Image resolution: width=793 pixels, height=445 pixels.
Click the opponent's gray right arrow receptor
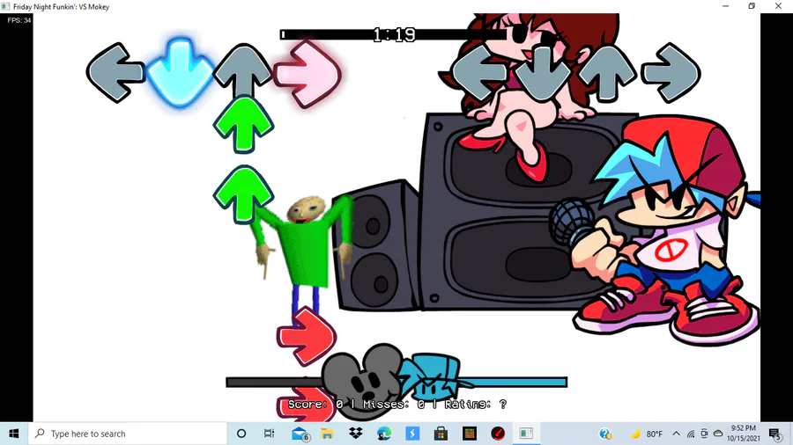pos(671,73)
